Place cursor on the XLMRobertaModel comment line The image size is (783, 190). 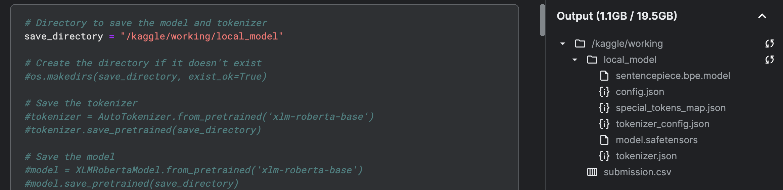[193, 170]
